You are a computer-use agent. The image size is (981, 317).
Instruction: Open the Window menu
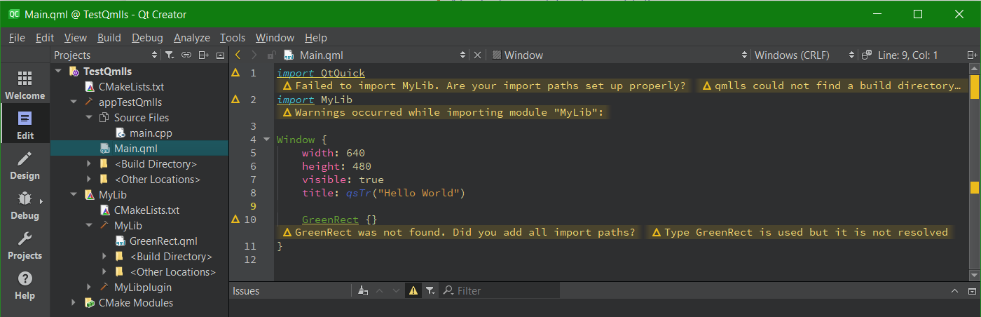(275, 38)
